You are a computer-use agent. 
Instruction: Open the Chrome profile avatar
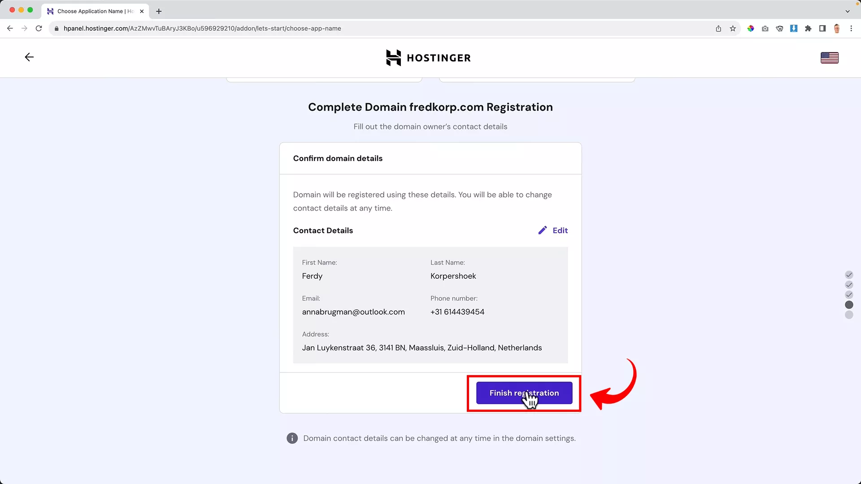click(x=837, y=29)
